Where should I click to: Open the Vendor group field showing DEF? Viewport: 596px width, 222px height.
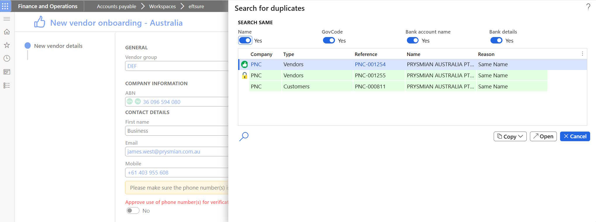coord(177,66)
